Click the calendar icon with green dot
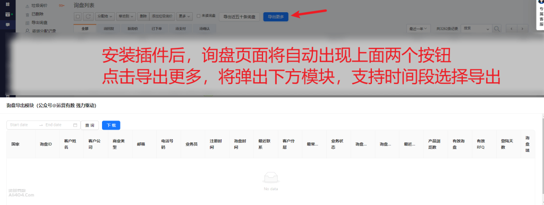544x205 pixels. pos(7,14)
